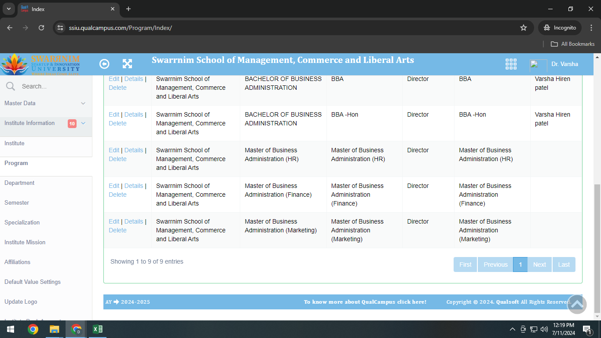Launch Chrome from the taskbar
The image size is (601, 338).
(33, 329)
